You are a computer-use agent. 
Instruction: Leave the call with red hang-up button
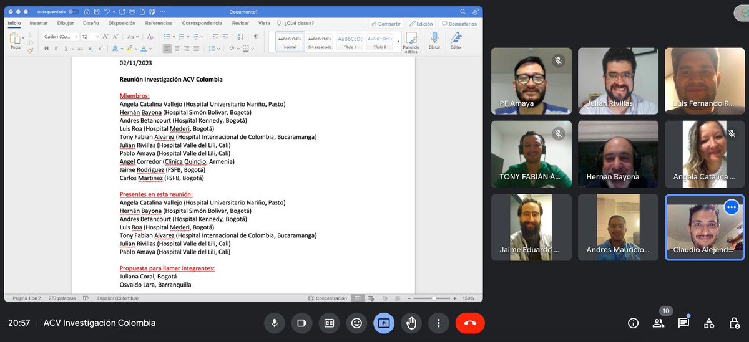(x=470, y=323)
